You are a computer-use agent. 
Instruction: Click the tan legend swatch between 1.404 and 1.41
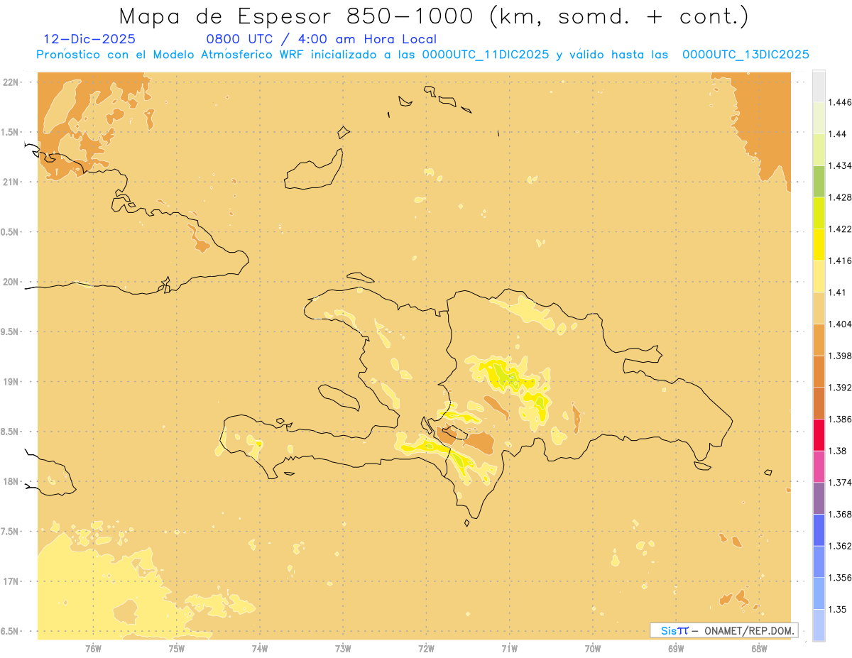819,308
